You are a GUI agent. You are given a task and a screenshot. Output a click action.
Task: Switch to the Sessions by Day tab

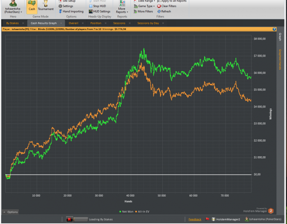pyautogui.click(x=148, y=23)
